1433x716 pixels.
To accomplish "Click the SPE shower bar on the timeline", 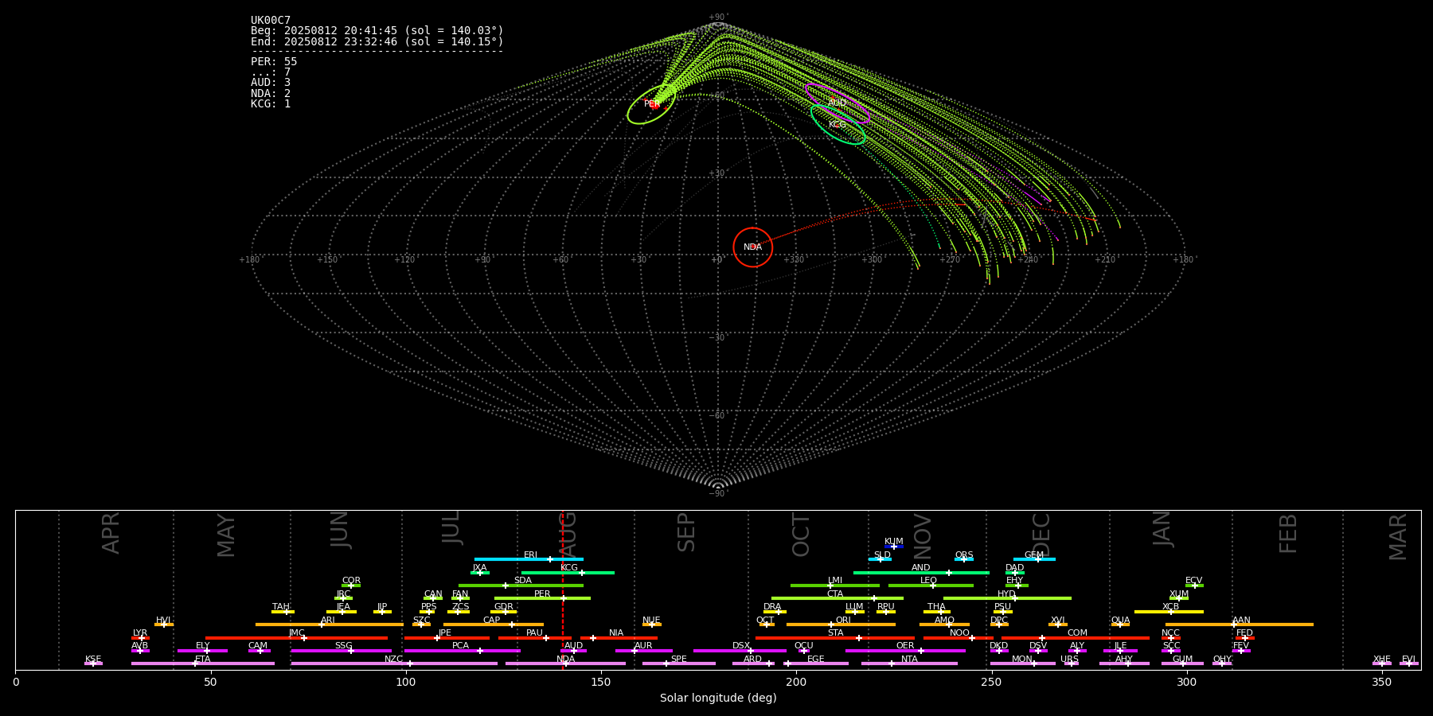I will 679,663.
